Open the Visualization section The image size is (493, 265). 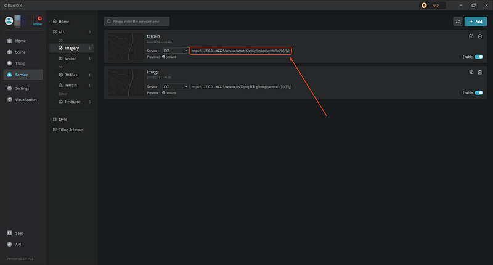pos(23,100)
